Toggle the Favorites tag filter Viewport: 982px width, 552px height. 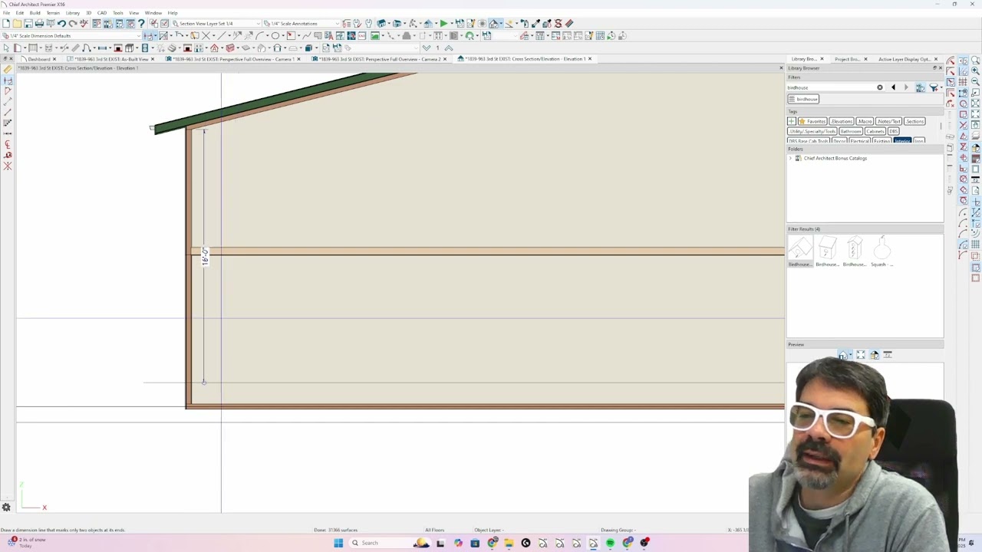tap(812, 121)
